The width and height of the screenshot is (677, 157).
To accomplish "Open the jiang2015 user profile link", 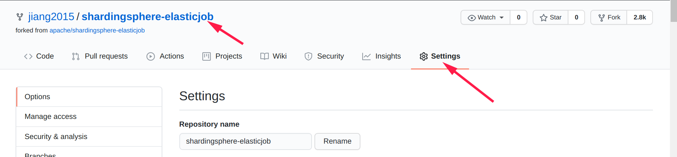I will click(x=51, y=17).
